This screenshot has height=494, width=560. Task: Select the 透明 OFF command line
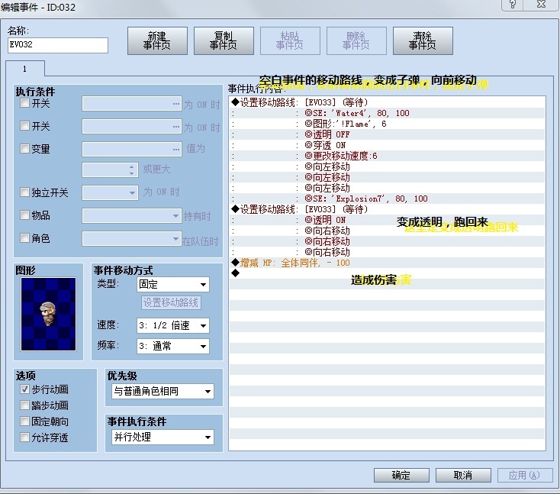tap(387, 134)
